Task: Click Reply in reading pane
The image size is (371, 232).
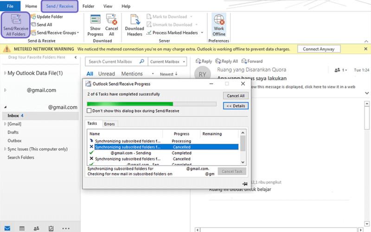Action: tap(204, 61)
